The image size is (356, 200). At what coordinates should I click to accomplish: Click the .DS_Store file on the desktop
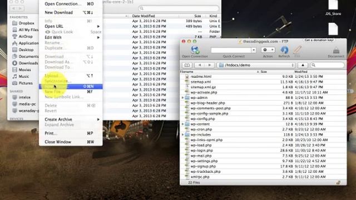333,8
